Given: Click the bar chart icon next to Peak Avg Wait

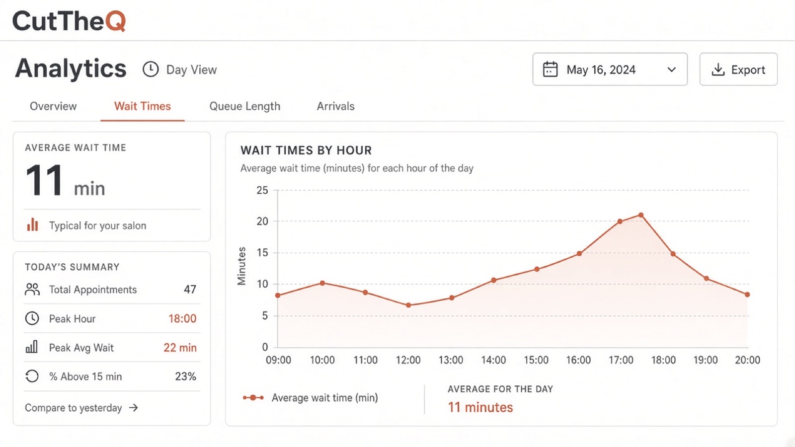Looking at the screenshot, I should (x=32, y=347).
